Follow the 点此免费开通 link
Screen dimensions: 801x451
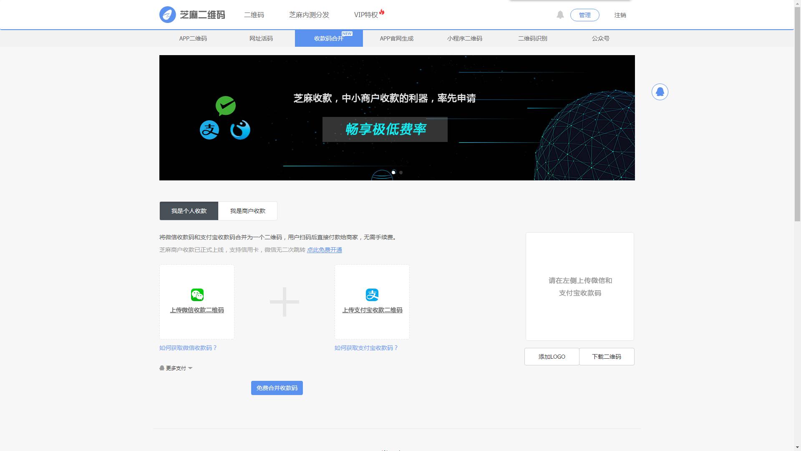pyautogui.click(x=324, y=250)
